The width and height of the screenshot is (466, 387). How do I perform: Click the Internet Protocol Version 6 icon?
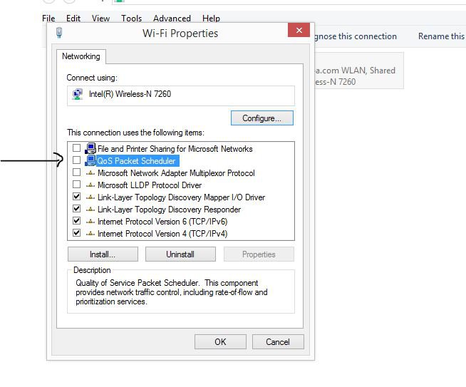click(x=90, y=222)
